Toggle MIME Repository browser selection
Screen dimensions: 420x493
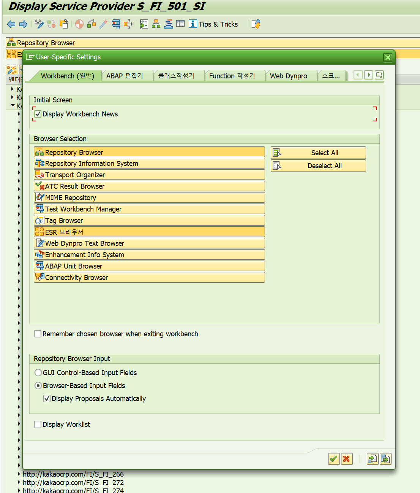tap(149, 198)
